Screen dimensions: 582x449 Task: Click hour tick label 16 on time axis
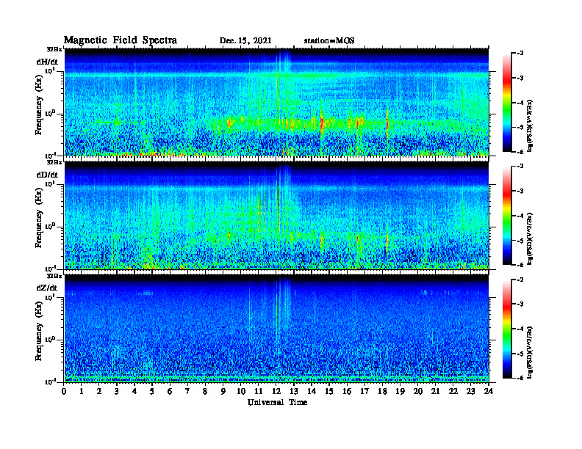347,392
